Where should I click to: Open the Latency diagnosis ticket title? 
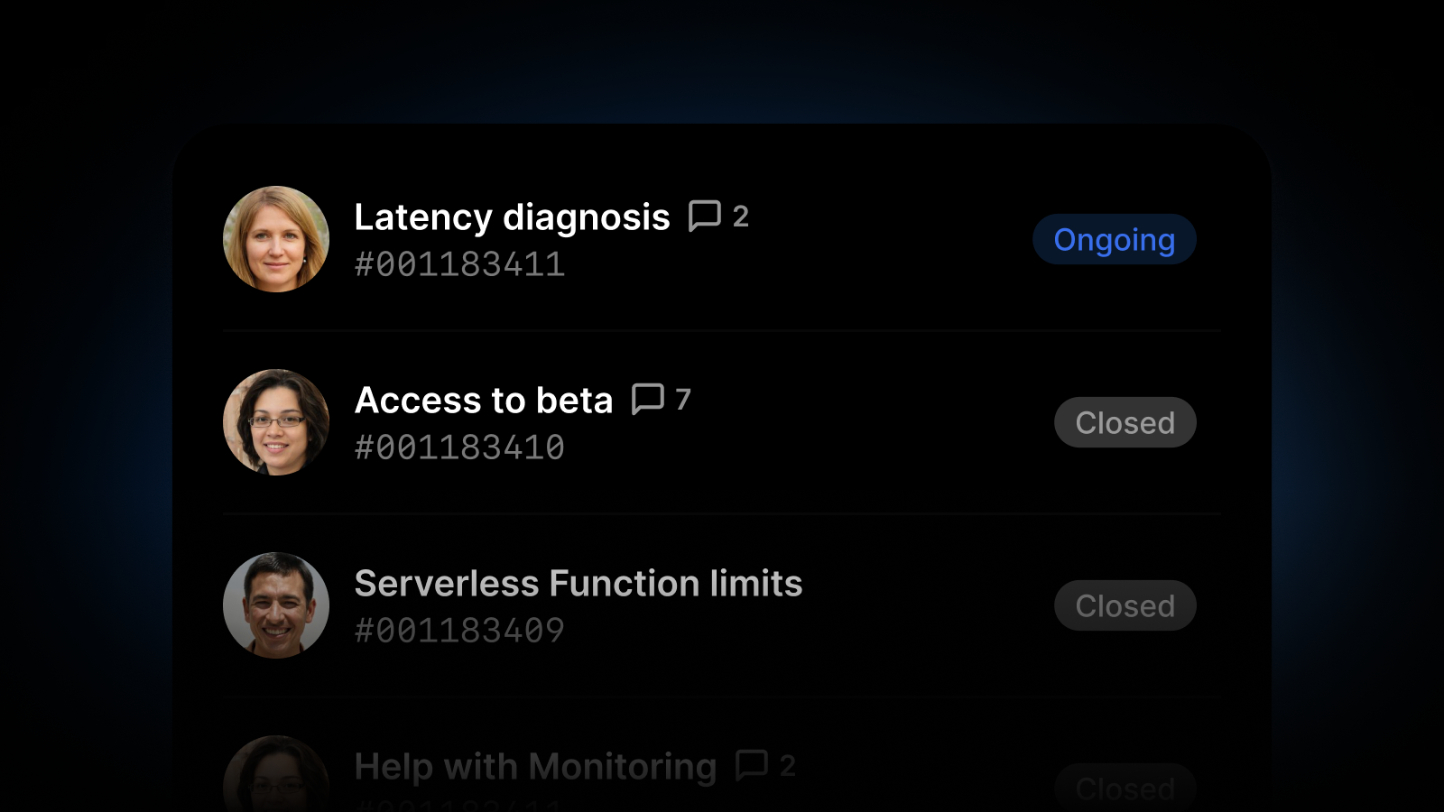pos(512,217)
